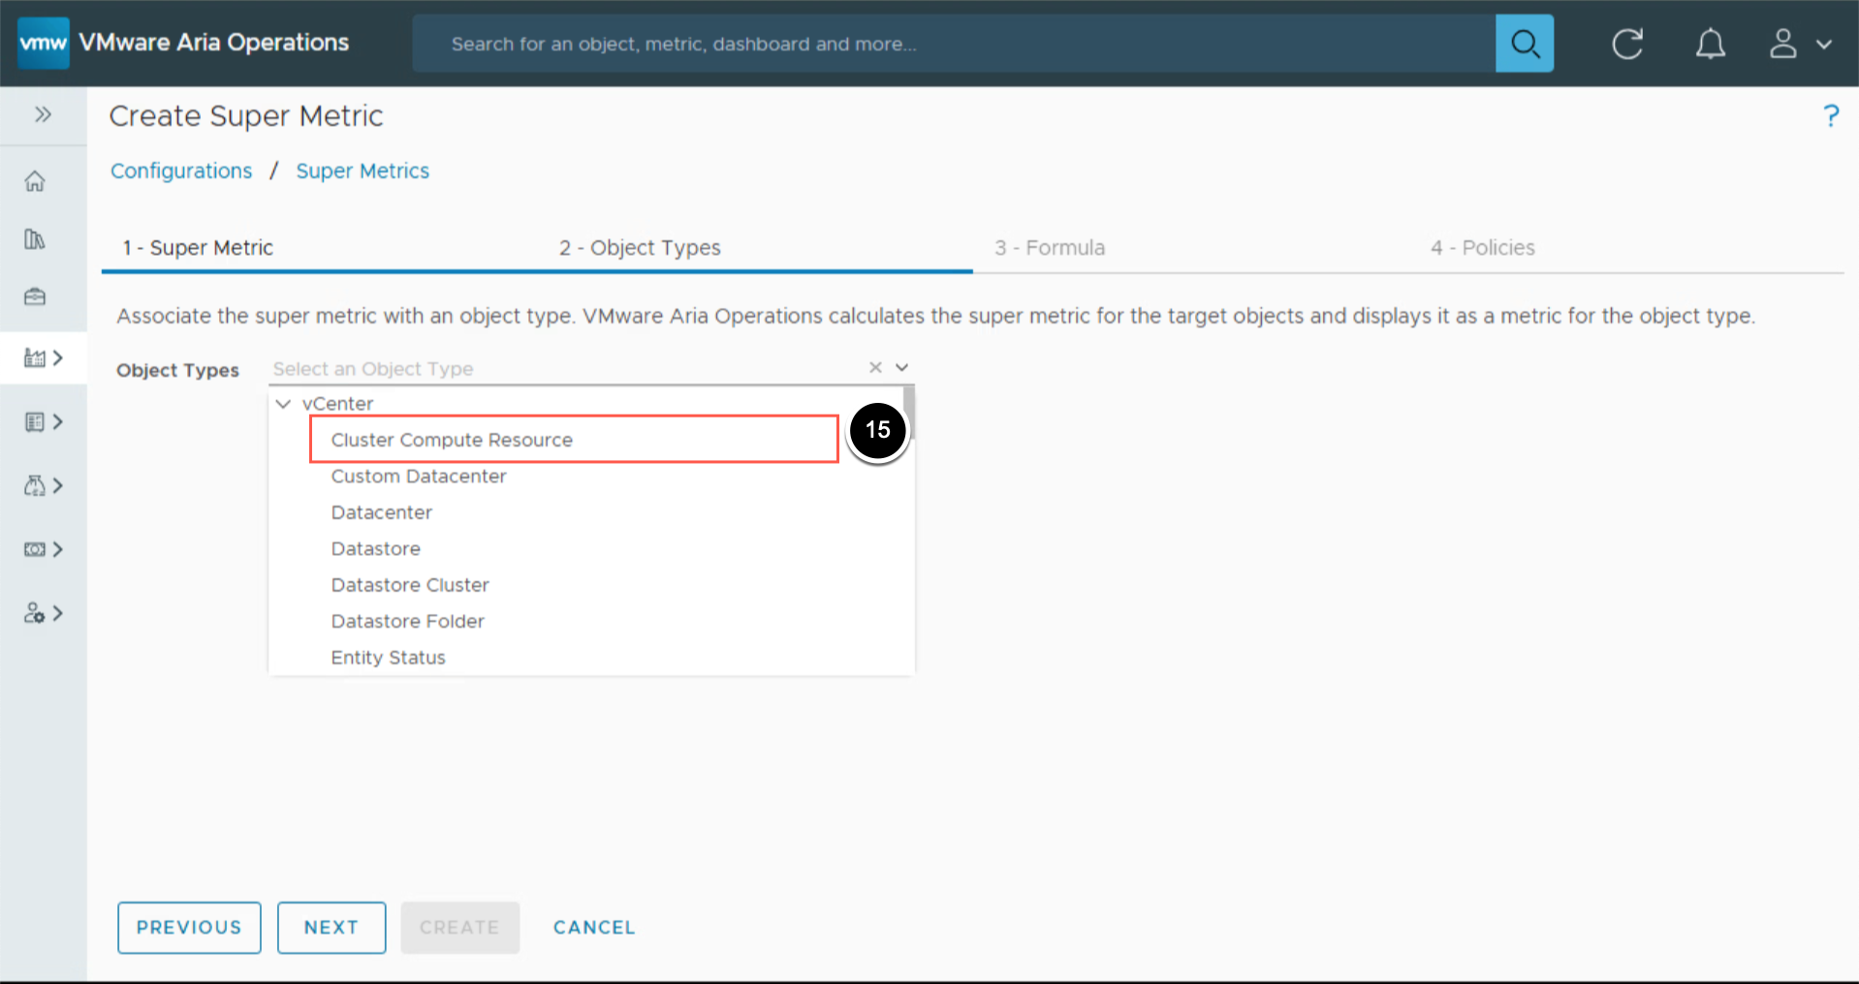Image resolution: width=1859 pixels, height=984 pixels.
Task: Open the user account menu
Action: (x=1799, y=44)
